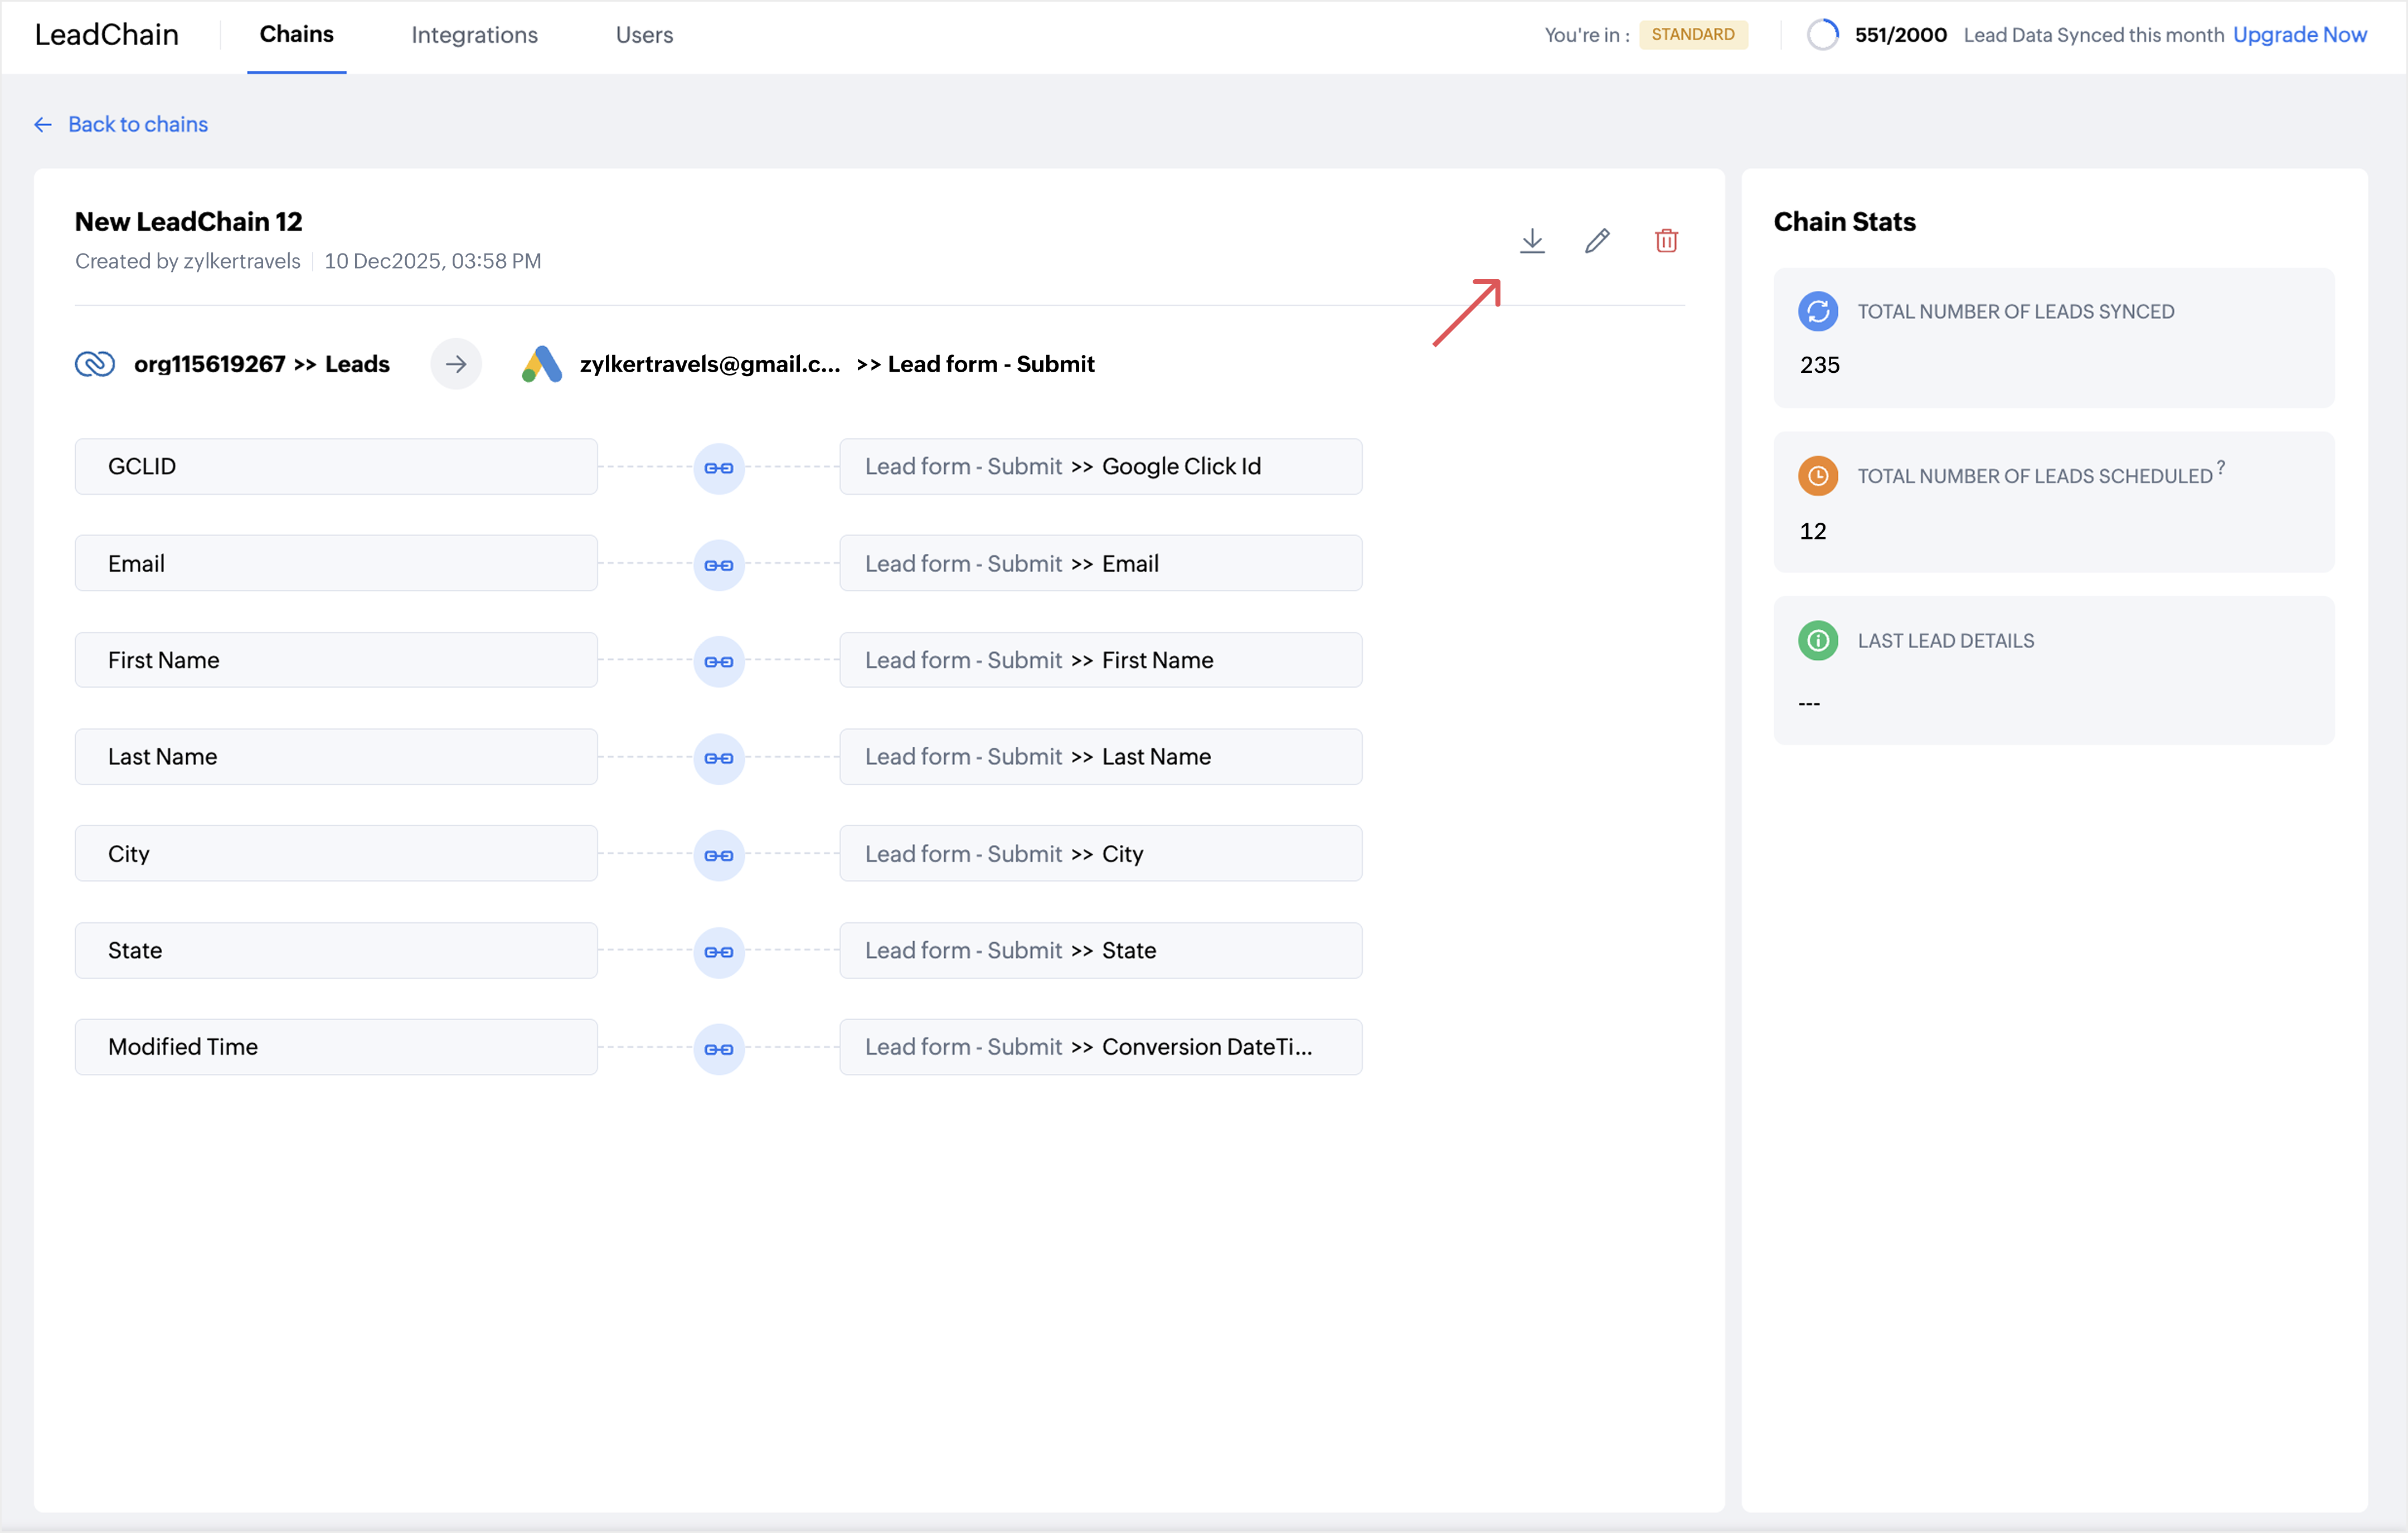Image resolution: width=2408 pixels, height=1533 pixels.
Task: Click the pencil edit chain icon
Action: 1597,241
